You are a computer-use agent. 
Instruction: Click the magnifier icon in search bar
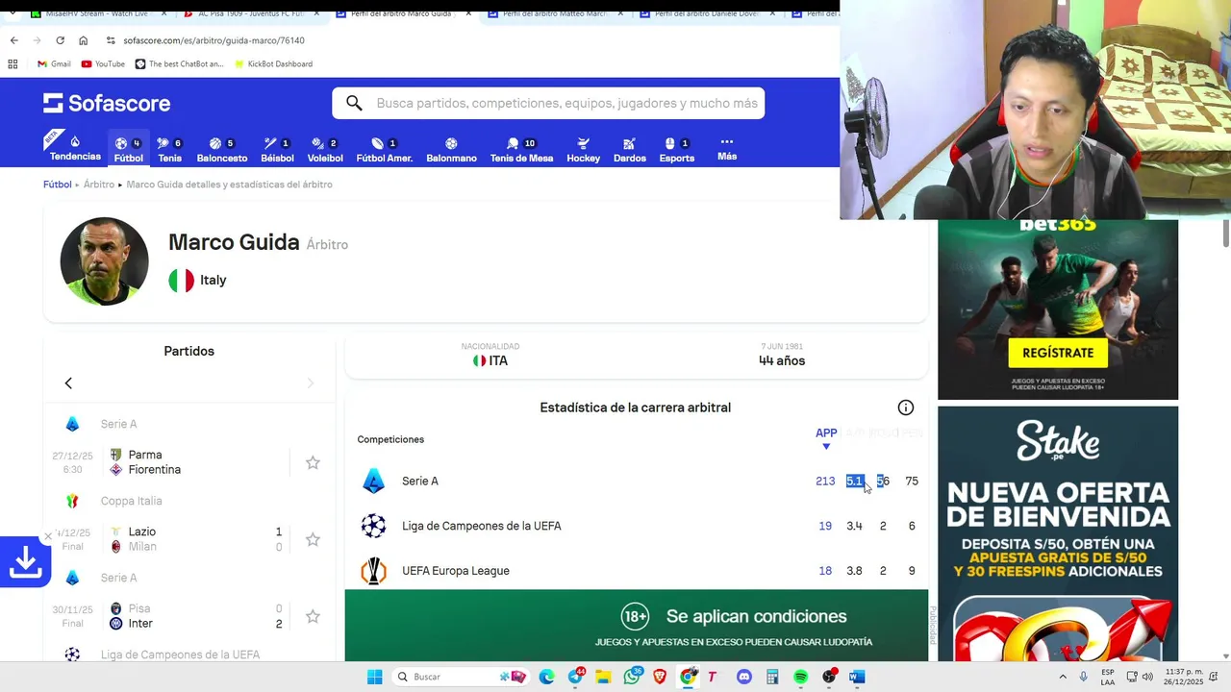[x=354, y=103]
